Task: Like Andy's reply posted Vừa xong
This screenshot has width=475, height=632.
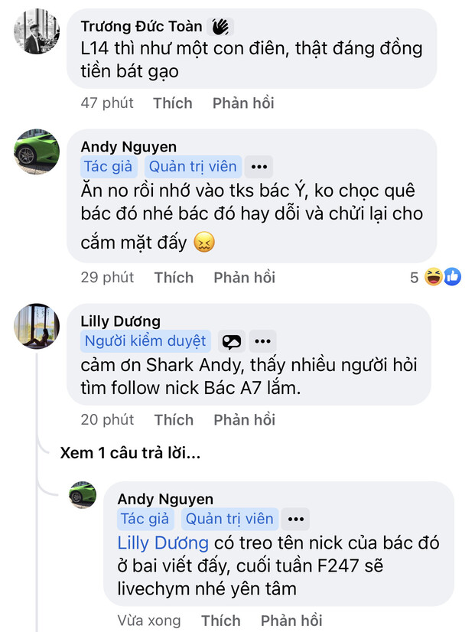Action: 220,620
